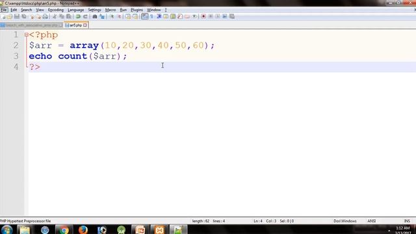Toggle the Word Wrap toolbar button
Screen dimensions: 416x234
tap(144, 16)
